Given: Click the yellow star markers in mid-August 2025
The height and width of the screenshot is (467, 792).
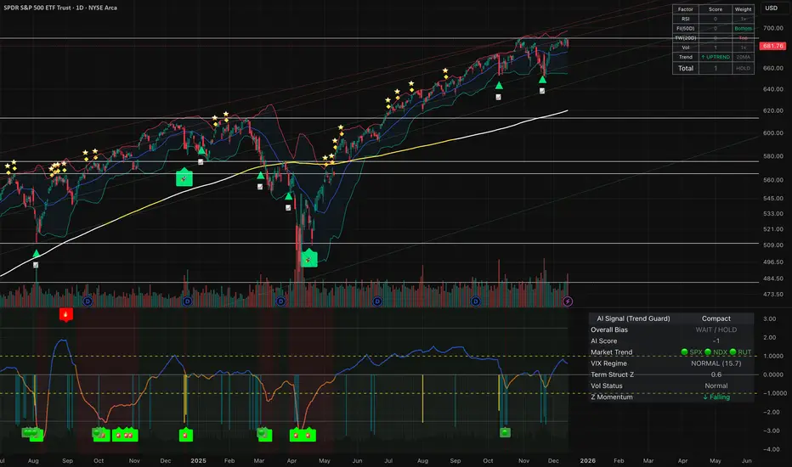Looking at the screenshot, I should (x=445, y=74).
